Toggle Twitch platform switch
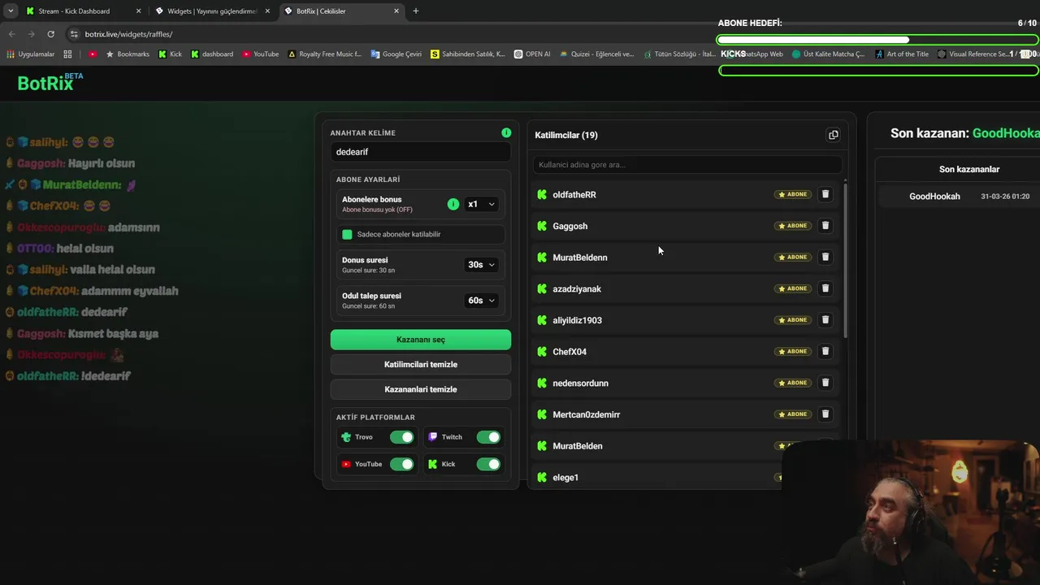1040x585 pixels. 488,437
